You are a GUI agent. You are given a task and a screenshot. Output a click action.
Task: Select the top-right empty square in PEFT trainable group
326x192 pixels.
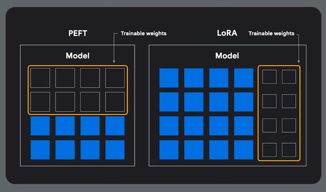(x=115, y=78)
